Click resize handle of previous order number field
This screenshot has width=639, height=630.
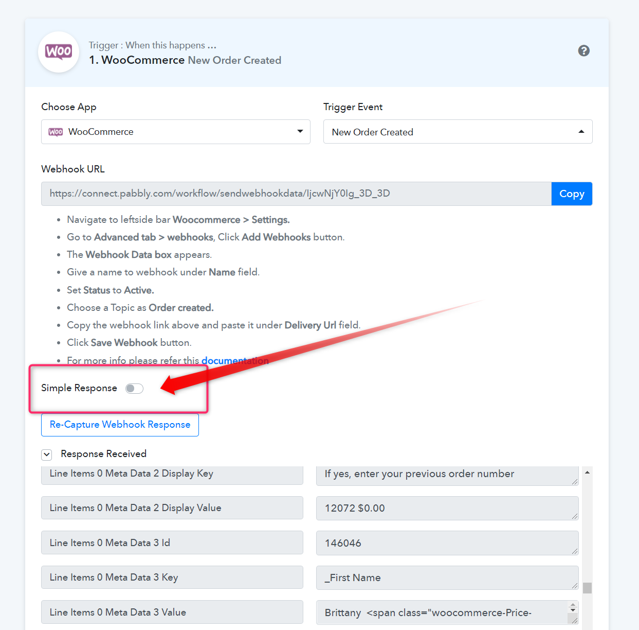tap(575, 482)
